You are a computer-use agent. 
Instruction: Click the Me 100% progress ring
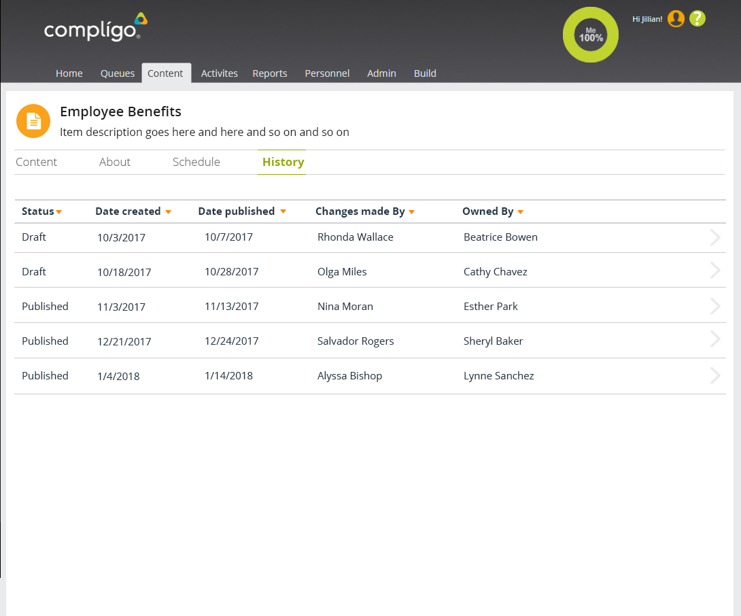[x=591, y=35]
